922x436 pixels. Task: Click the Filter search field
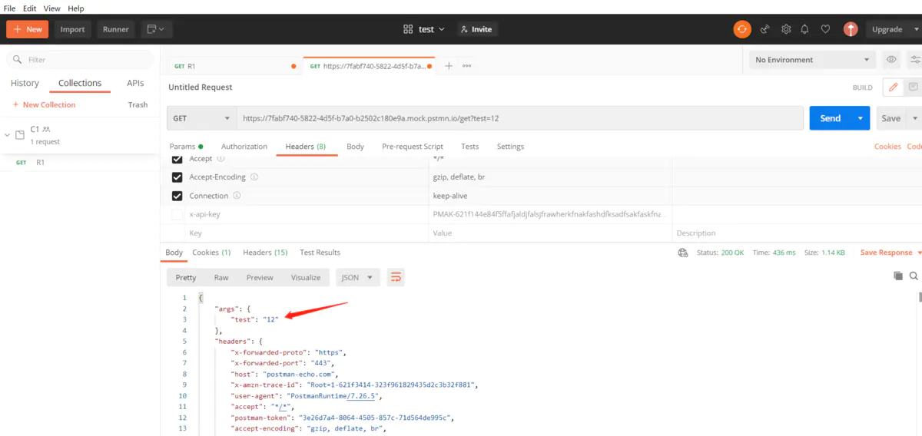coord(80,60)
